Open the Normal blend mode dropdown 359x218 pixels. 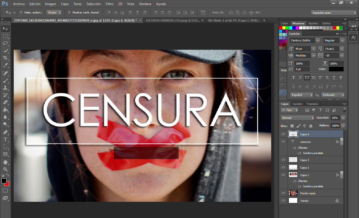tap(297, 118)
